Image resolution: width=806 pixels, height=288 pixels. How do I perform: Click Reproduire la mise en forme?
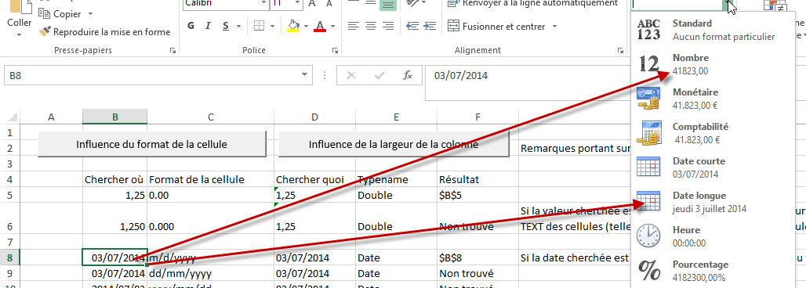click(x=104, y=32)
